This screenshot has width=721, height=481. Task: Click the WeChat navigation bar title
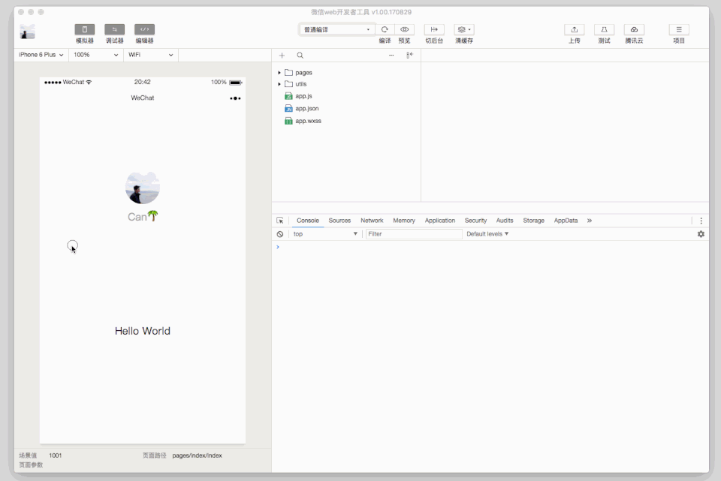pos(143,98)
